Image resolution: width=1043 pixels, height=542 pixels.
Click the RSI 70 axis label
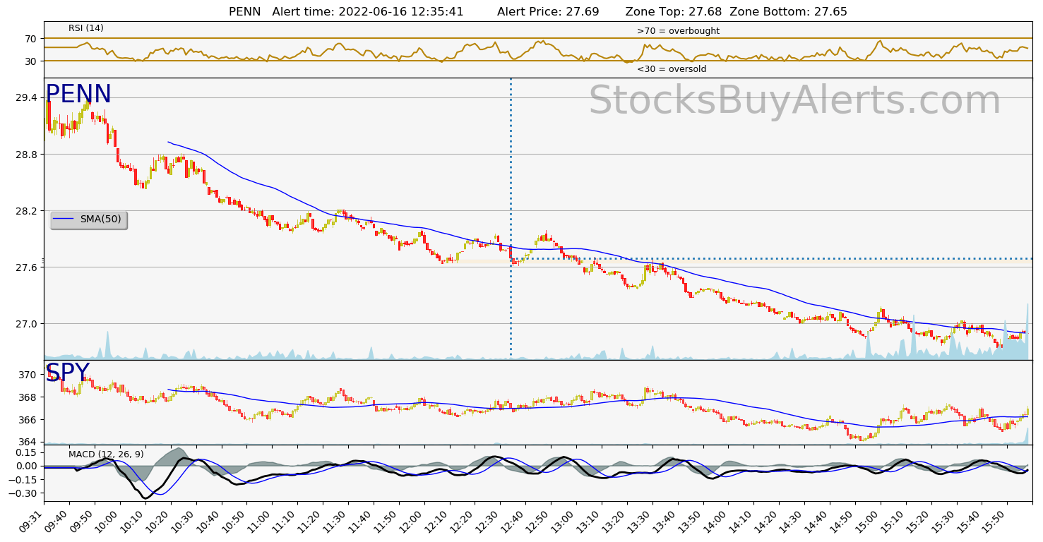(x=32, y=38)
